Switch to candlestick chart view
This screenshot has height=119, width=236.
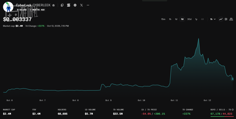pos(226,19)
